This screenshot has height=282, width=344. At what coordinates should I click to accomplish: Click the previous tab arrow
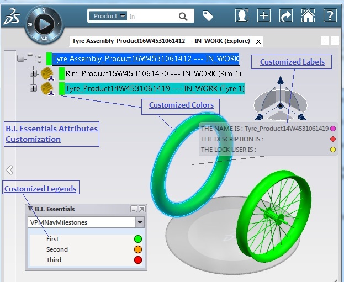pos(325,41)
